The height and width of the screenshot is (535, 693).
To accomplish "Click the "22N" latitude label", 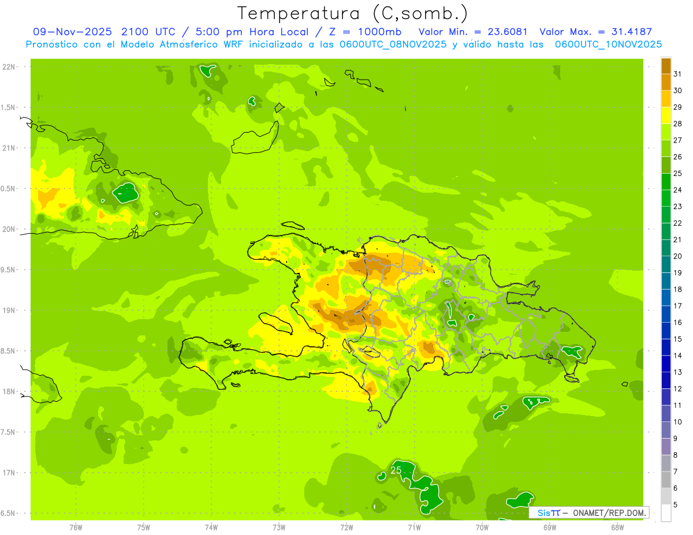I will click(x=9, y=67).
